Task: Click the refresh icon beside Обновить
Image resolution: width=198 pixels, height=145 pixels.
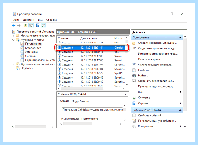Action: click(134, 98)
